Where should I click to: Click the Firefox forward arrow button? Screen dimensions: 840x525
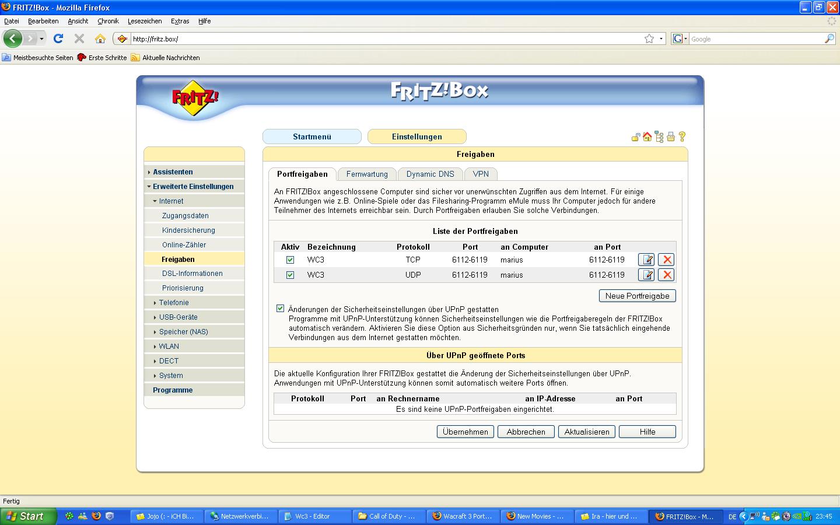[30, 38]
